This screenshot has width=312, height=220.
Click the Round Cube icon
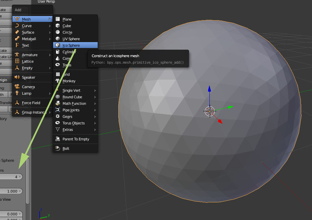58,97
